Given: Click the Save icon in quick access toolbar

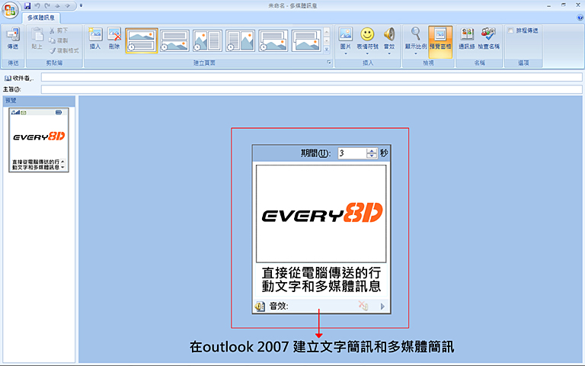Looking at the screenshot, I should tap(27, 6).
